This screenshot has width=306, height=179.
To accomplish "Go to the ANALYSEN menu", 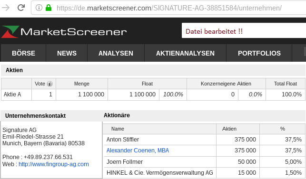I will pos(116,53).
